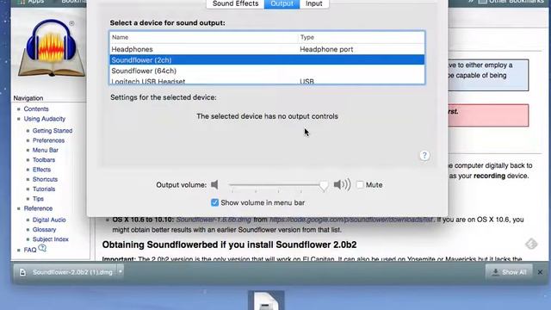551x310 pixels.
Task: Open the Digital Audio link
Action: tap(49, 220)
